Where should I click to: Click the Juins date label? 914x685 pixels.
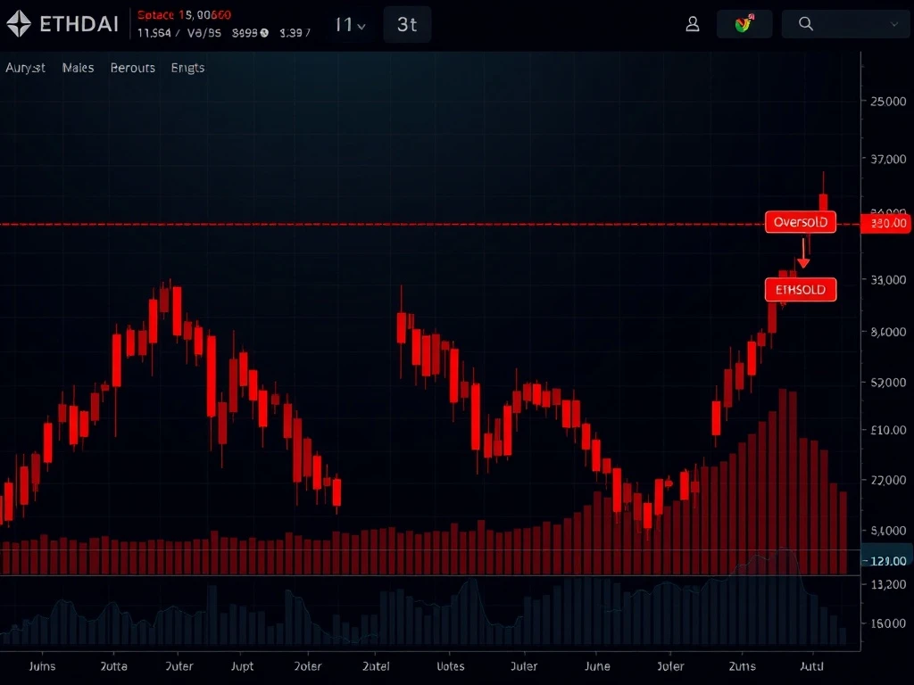coord(42,665)
